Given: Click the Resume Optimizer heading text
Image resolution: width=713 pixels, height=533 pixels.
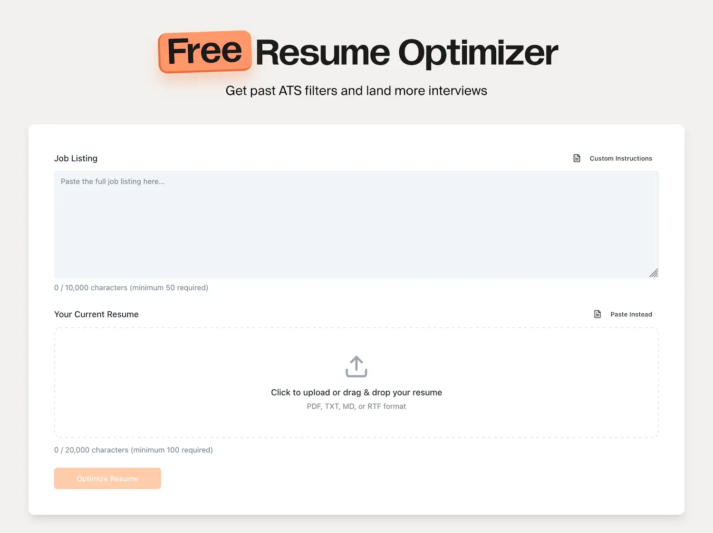Looking at the screenshot, I should (406, 52).
